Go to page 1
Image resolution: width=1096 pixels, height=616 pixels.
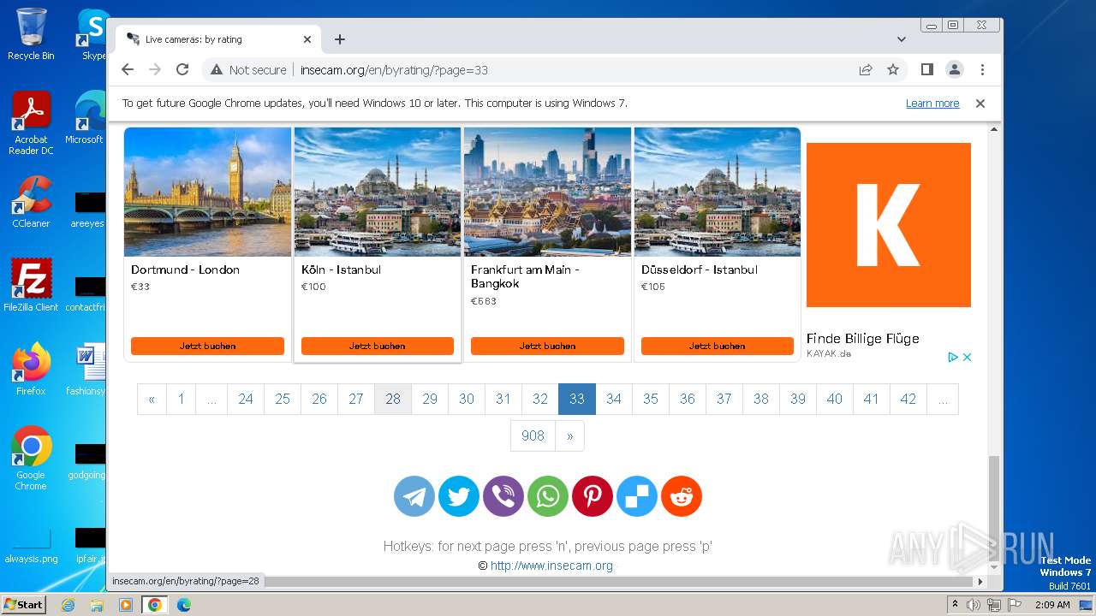coord(181,399)
